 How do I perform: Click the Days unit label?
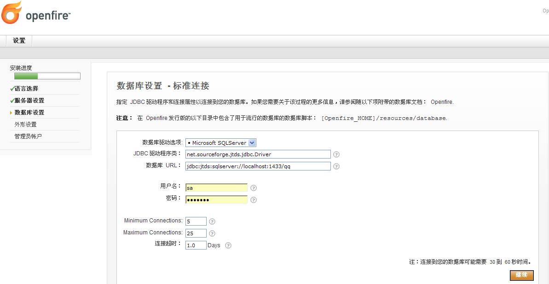[214, 245]
